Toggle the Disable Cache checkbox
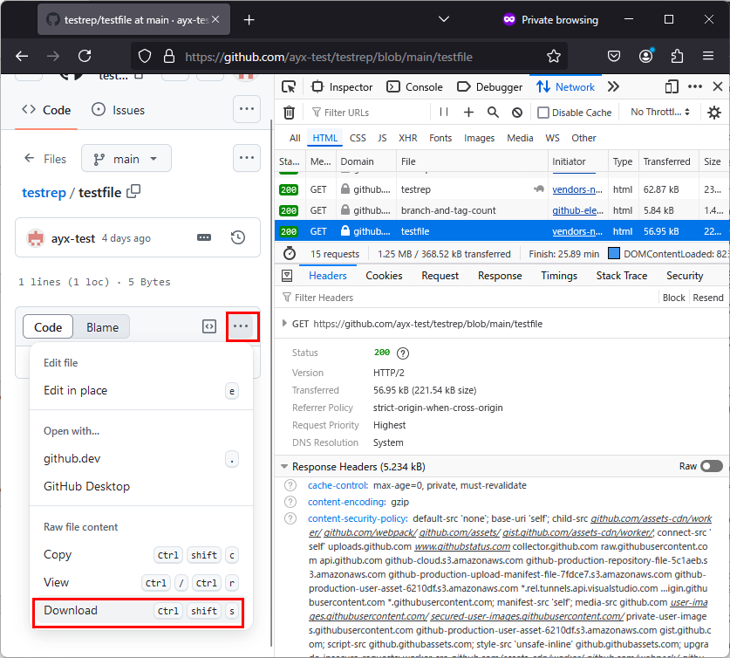Image resolution: width=730 pixels, height=658 pixels. point(543,113)
